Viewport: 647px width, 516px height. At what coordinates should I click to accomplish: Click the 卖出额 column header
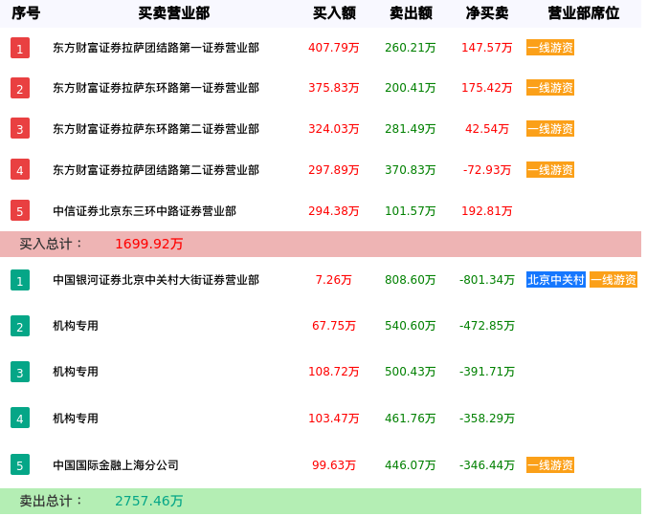[411, 13]
